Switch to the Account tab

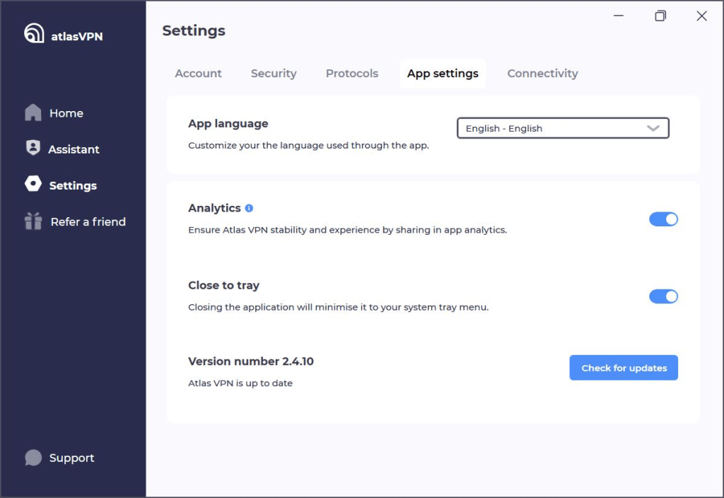[198, 74]
